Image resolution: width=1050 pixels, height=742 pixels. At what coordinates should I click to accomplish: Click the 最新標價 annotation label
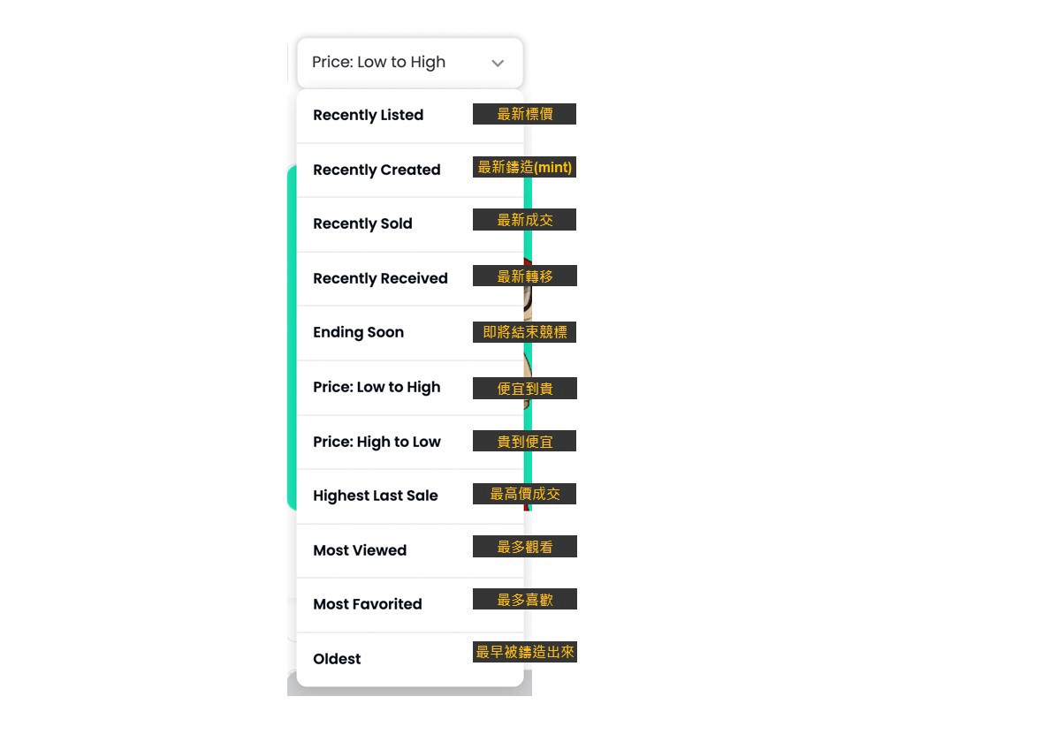click(524, 114)
